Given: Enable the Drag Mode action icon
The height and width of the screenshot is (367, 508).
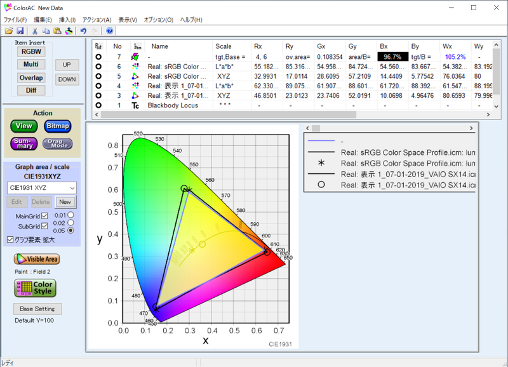Looking at the screenshot, I should 58,144.
